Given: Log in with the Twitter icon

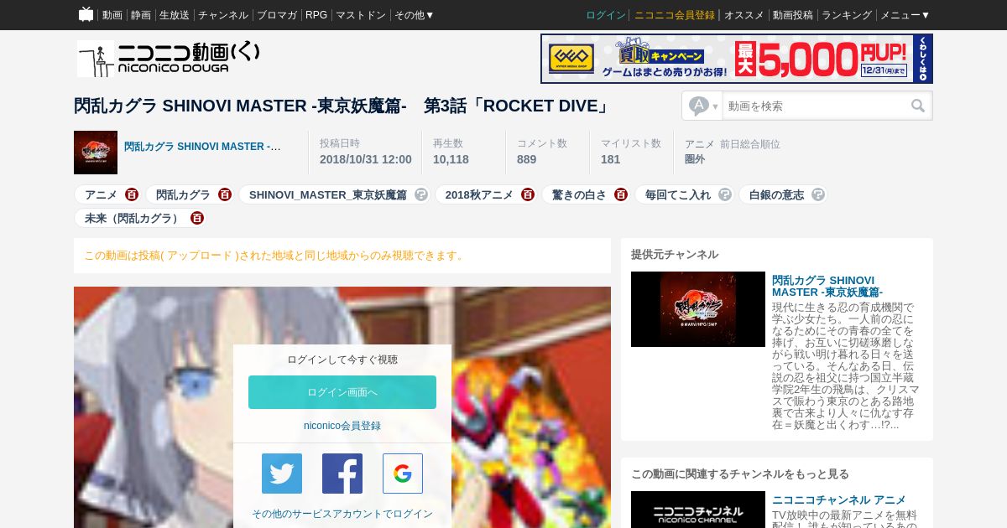Looking at the screenshot, I should pos(282,474).
